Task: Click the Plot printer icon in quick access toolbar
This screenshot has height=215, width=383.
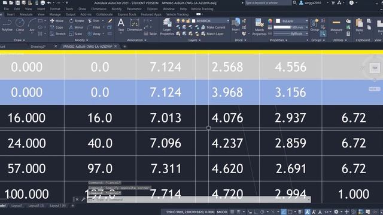Action: pyautogui.click(x=42, y=3)
